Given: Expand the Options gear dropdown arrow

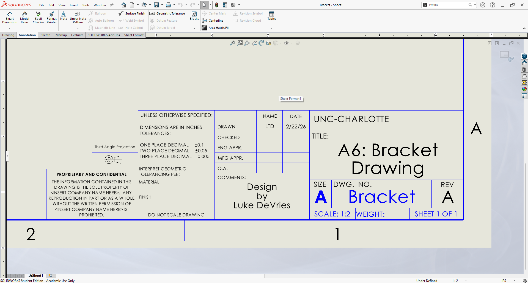Looking at the screenshot, I should (239, 5).
